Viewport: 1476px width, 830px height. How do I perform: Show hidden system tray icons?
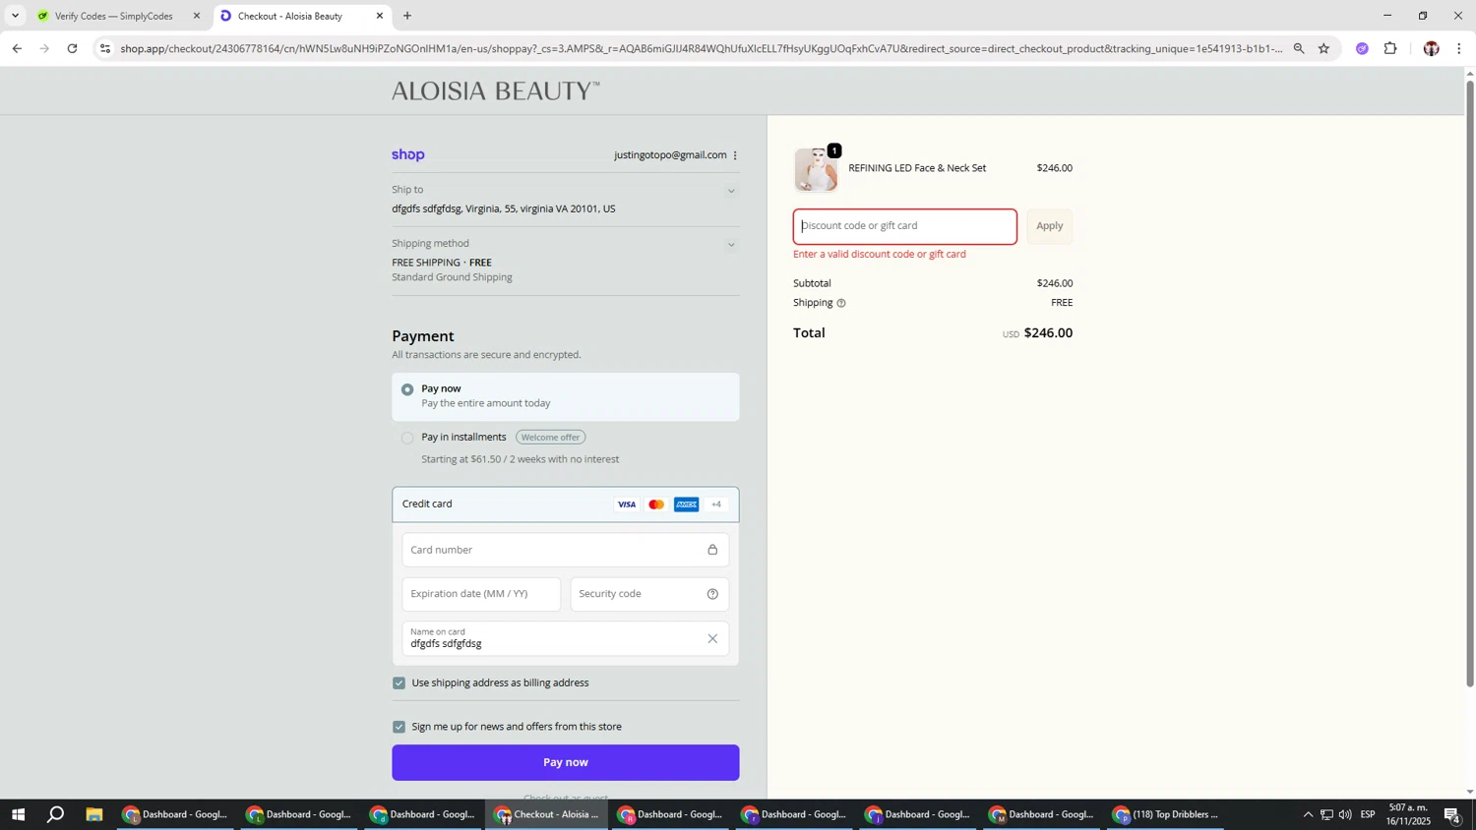(1308, 814)
